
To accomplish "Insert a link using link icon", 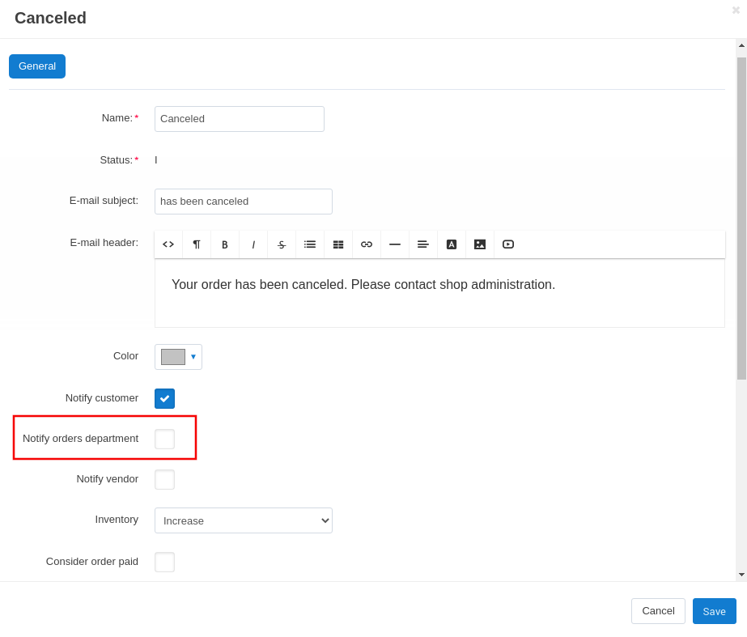I will [x=367, y=244].
